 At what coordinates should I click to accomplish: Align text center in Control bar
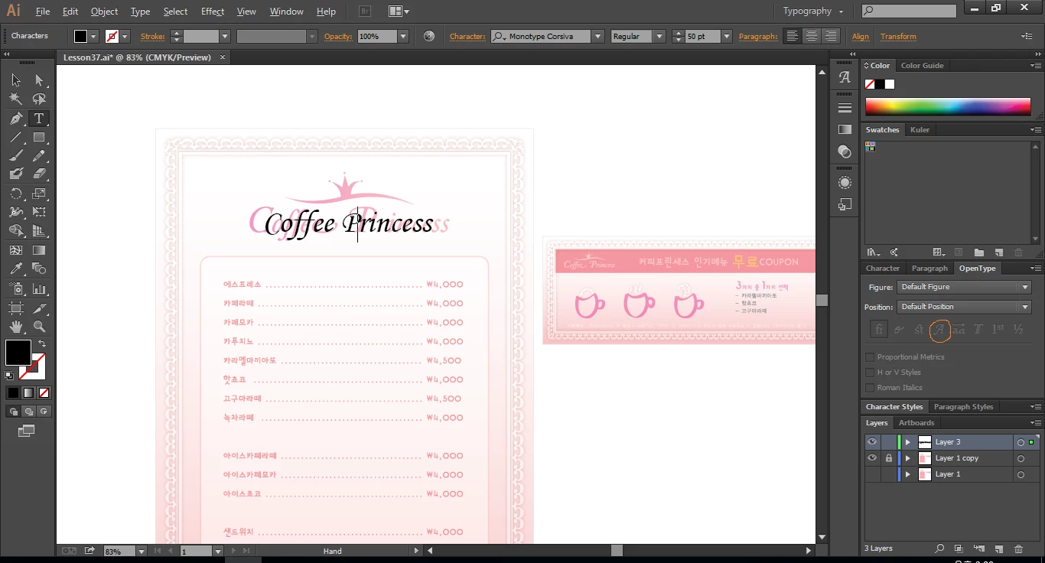(x=812, y=36)
